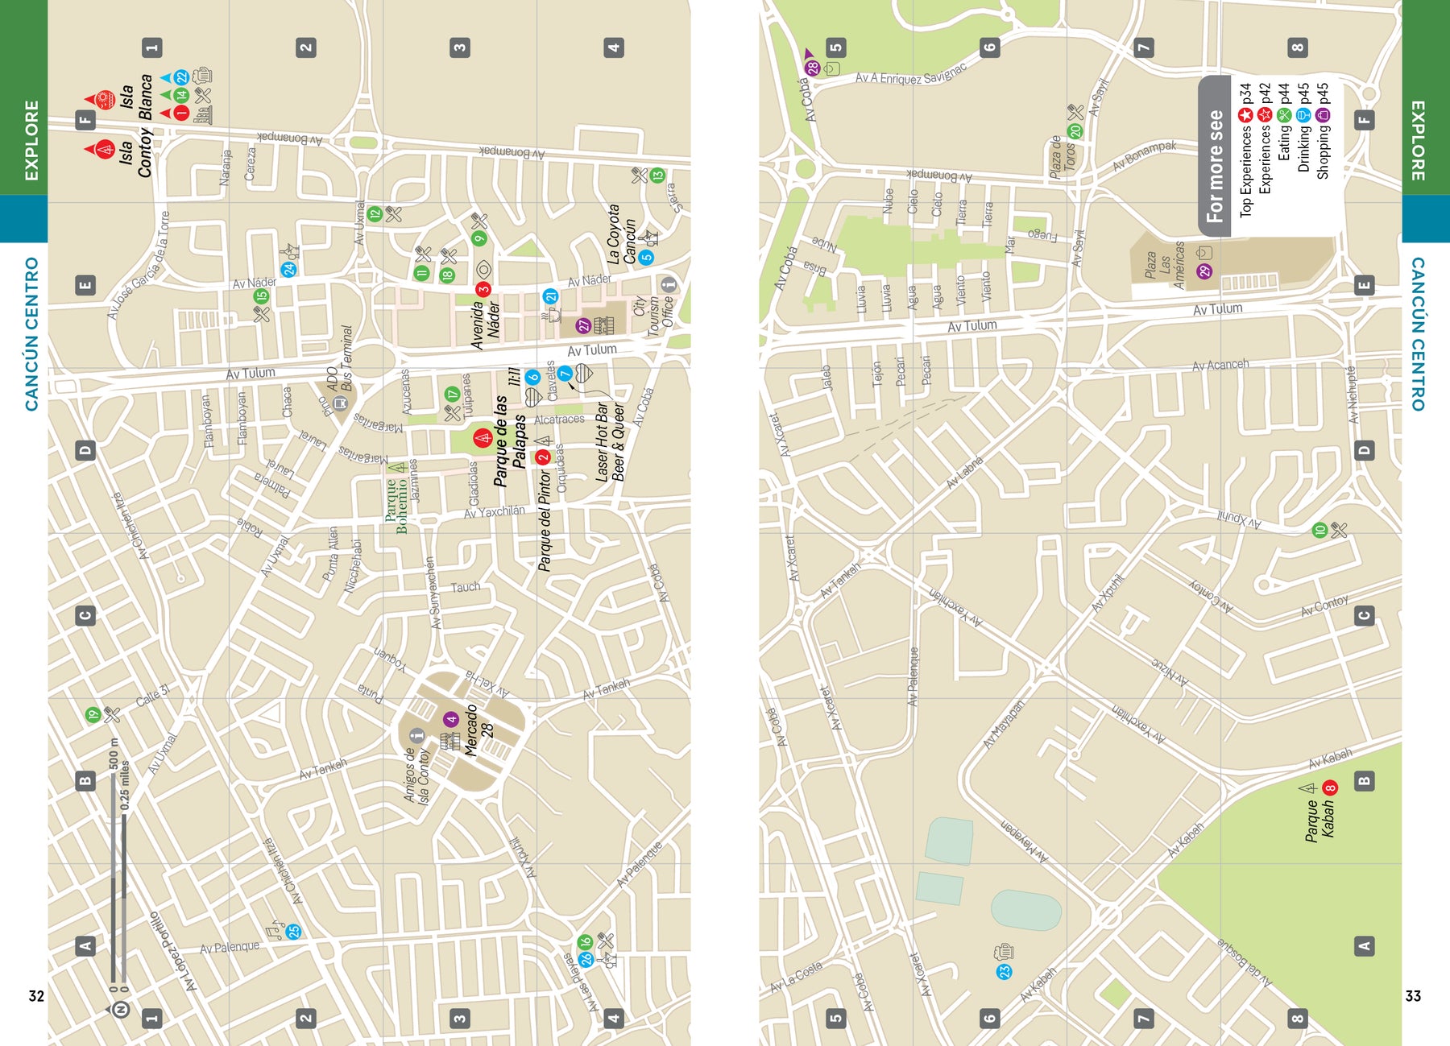Click the green eating marker 20 near Plaza de Toros
This screenshot has height=1046, width=1450.
[1074, 131]
